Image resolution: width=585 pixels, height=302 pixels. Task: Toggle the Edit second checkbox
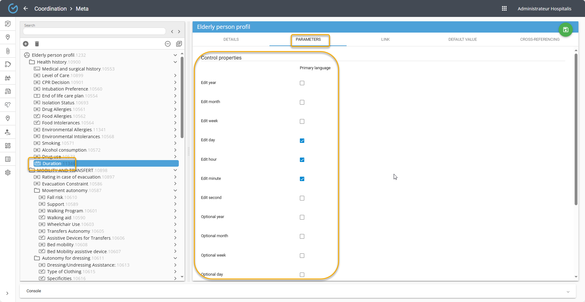pos(302,198)
